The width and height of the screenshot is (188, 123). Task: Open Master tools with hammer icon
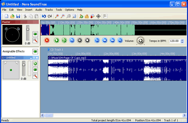(35, 41)
